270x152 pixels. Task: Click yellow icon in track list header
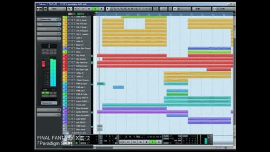pyautogui.click(x=70, y=14)
